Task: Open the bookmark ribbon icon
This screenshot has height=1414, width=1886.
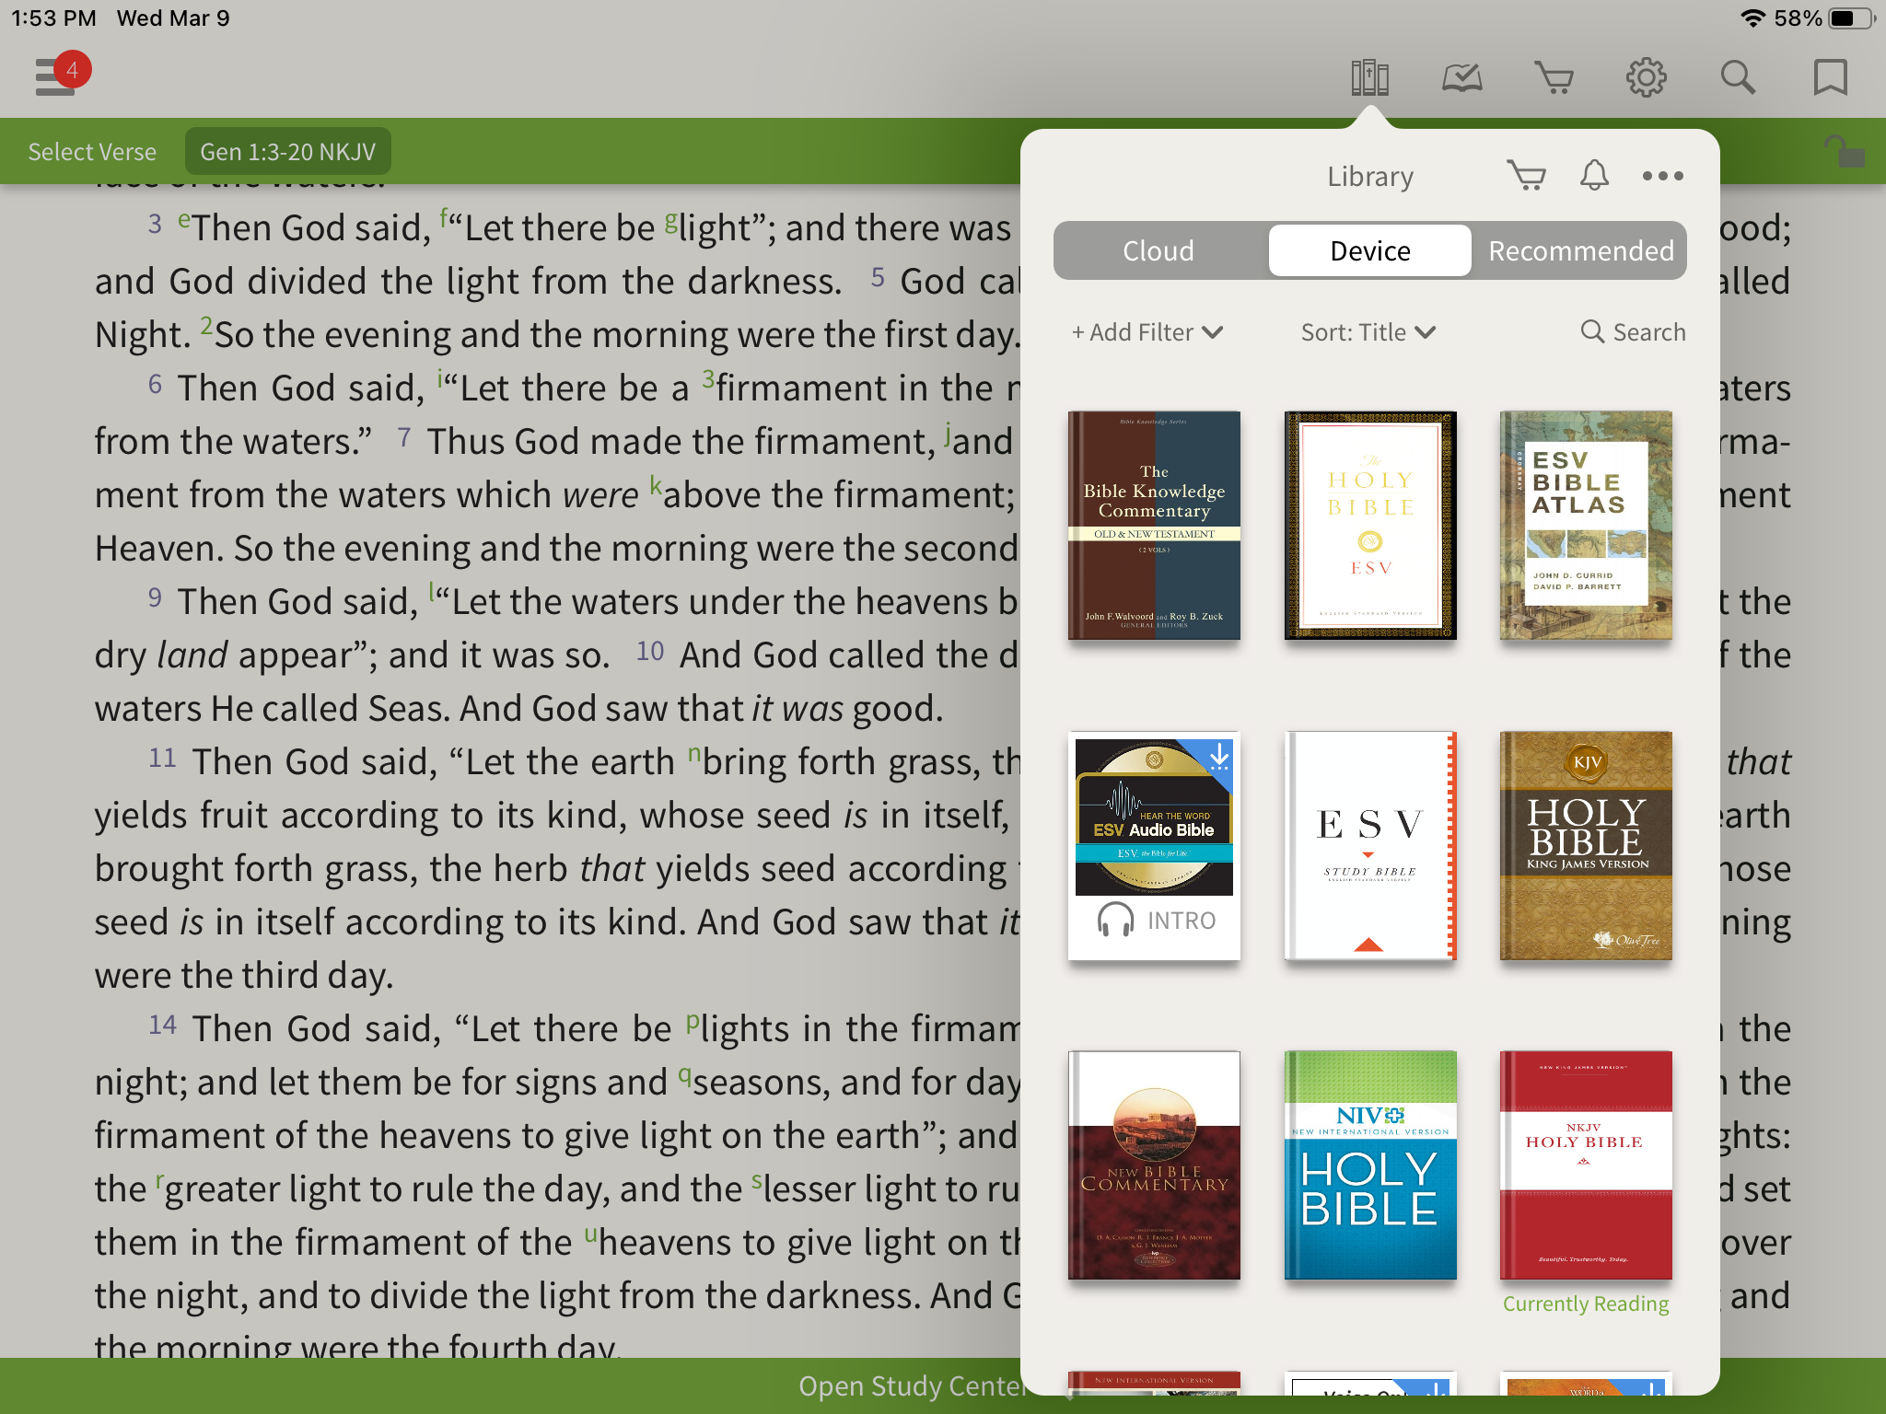Action: click(x=1830, y=77)
